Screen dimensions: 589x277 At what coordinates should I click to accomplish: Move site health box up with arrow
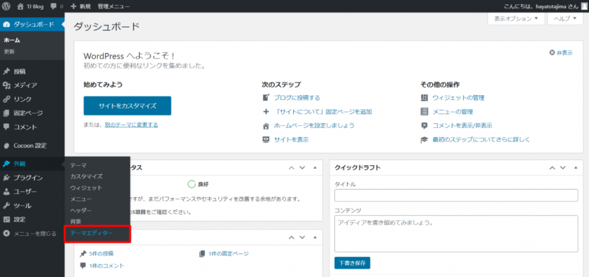292,167
